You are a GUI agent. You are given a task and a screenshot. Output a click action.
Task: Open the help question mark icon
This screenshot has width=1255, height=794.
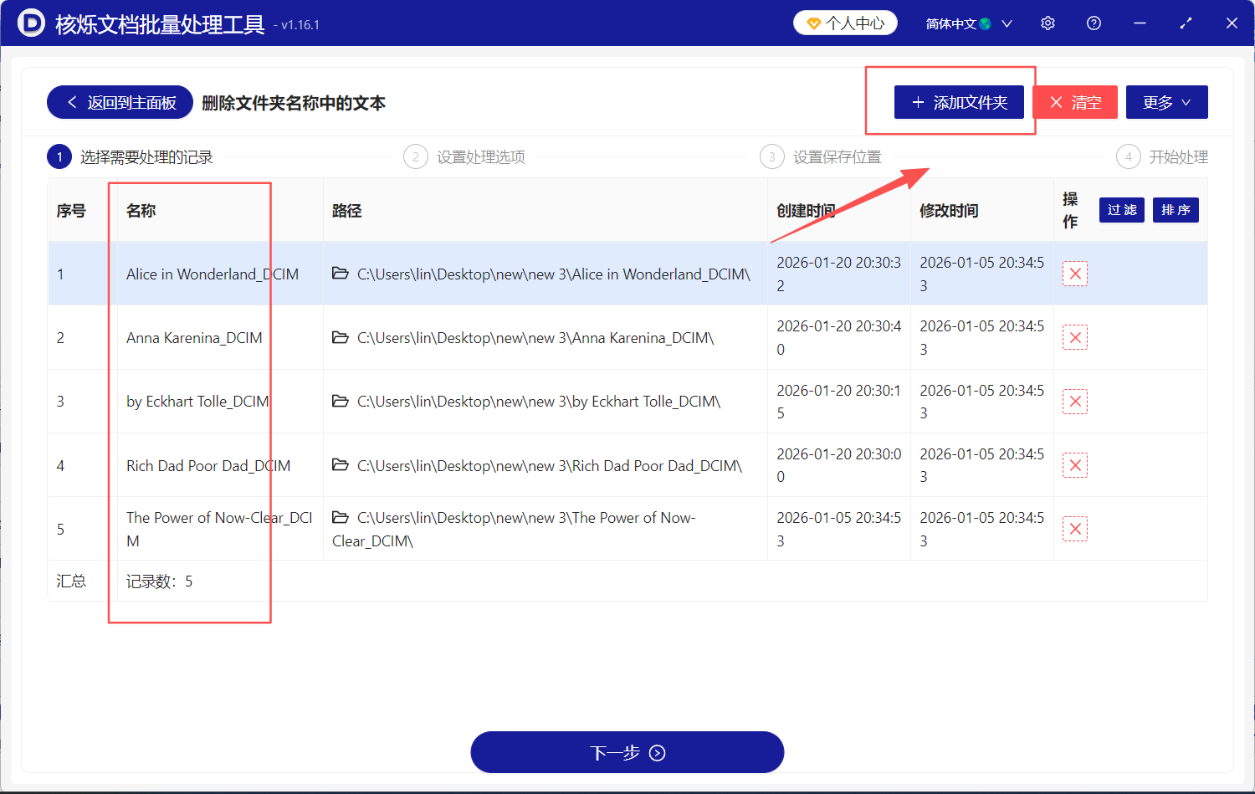(x=1094, y=23)
